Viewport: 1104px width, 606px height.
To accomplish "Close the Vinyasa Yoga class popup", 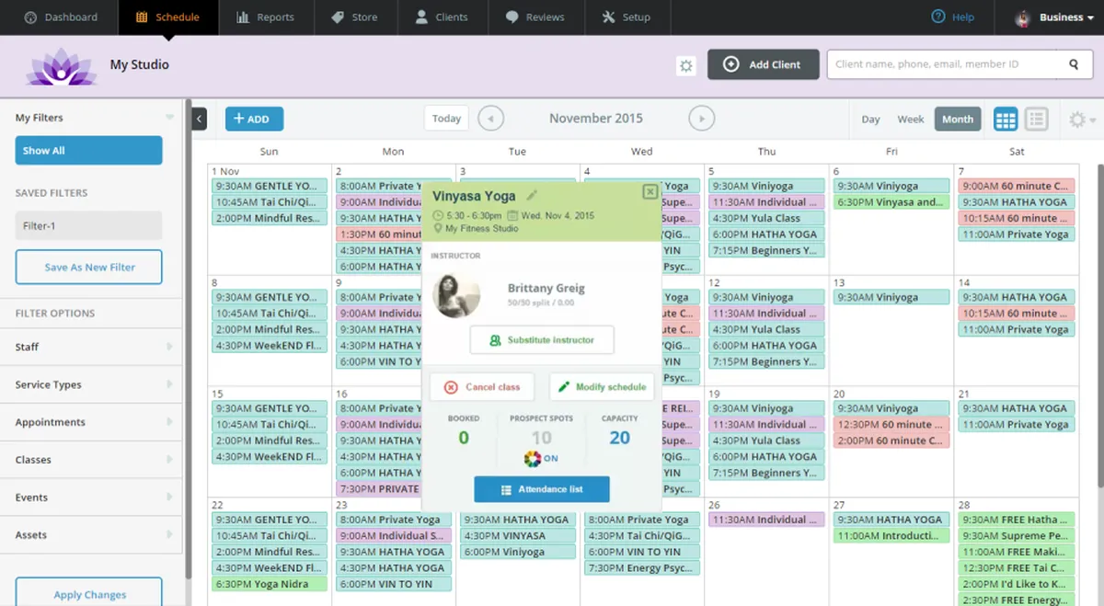I will (650, 192).
